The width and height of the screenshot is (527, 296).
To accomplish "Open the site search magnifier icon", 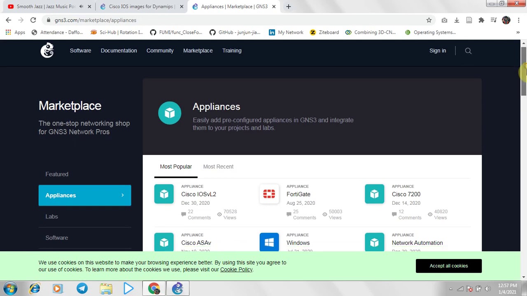I will (x=468, y=51).
